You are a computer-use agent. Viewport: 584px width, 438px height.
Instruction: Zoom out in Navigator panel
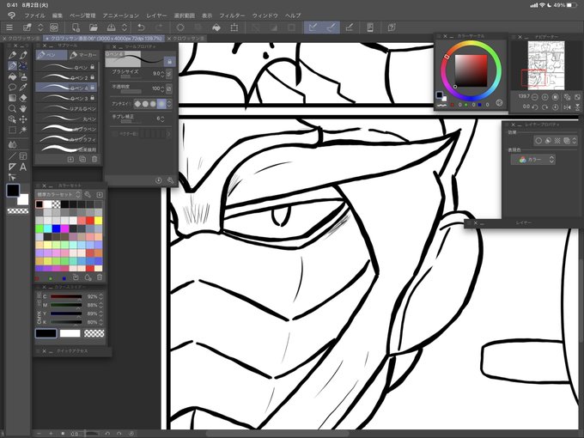pos(534,97)
